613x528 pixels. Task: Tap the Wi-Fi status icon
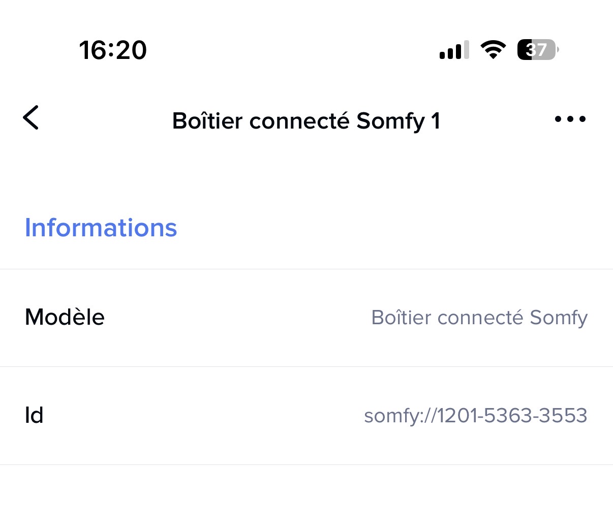point(493,50)
